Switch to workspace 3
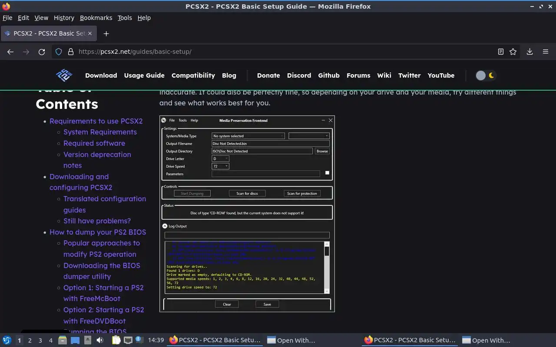This screenshot has height=347, width=556. pyautogui.click(x=40, y=340)
